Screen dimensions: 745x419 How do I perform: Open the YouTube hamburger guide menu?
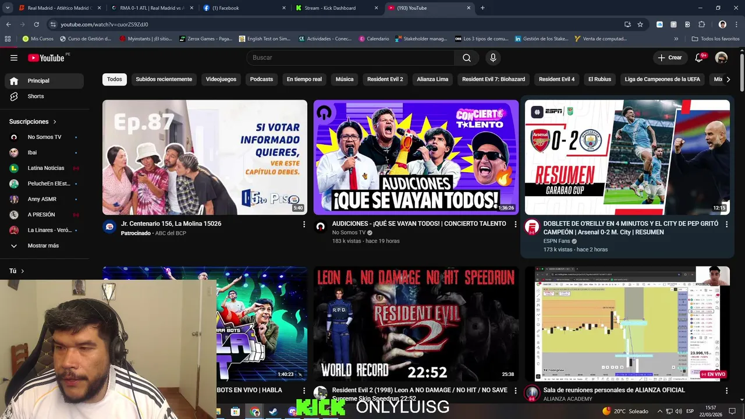click(x=14, y=58)
